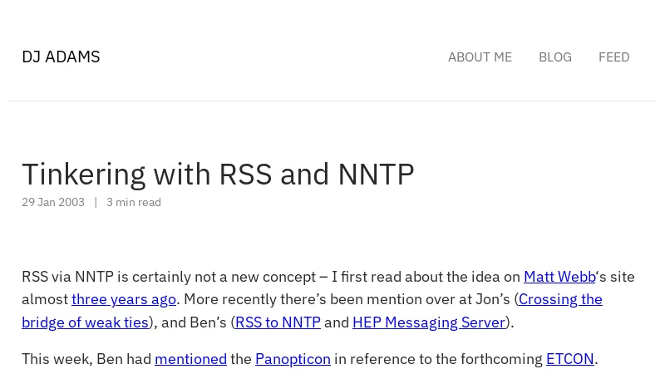Go to the BLOG section
The image size is (665, 374).
554,57
